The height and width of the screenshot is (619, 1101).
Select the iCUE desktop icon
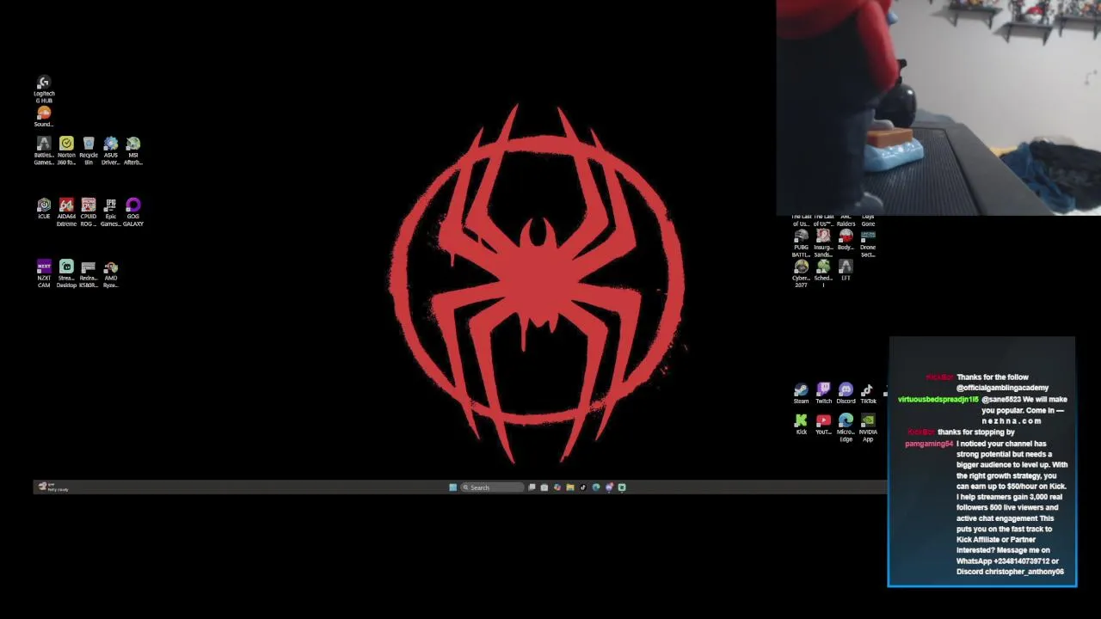point(44,209)
